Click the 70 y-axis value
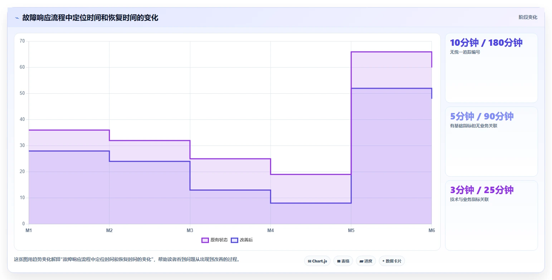This screenshot has height=280, width=552. pos(22,41)
